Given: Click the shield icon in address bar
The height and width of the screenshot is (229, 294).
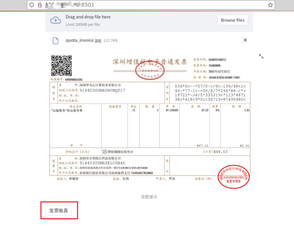Looking at the screenshot, I should pyautogui.click(x=32, y=5).
